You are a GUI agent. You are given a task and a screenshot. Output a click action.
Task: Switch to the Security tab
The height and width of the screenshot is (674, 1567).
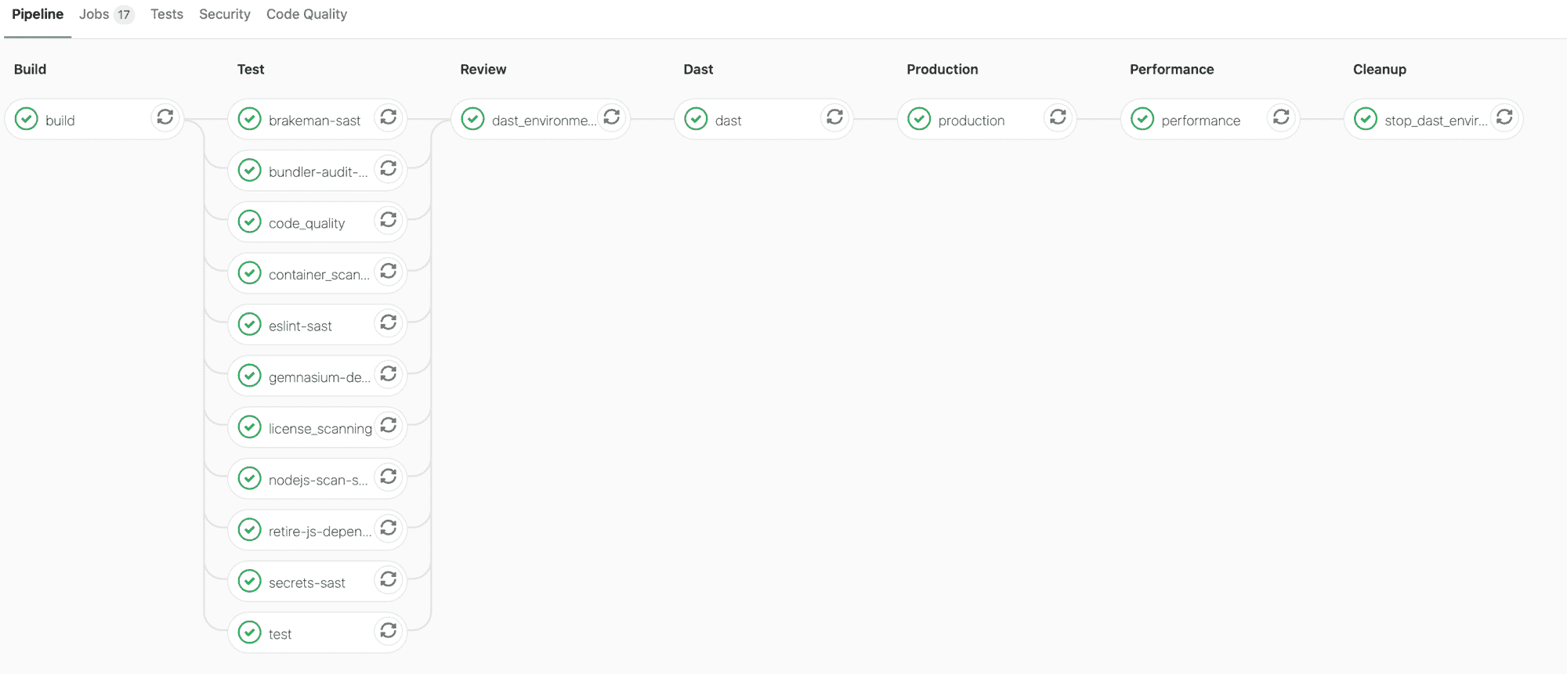click(224, 14)
